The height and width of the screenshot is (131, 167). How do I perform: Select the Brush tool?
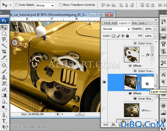tap(4, 71)
